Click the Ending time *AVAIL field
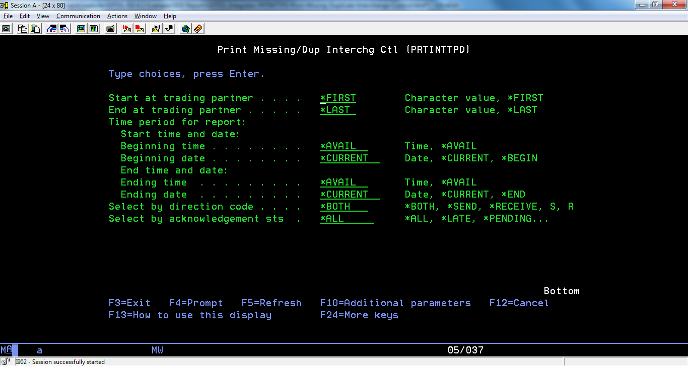This screenshot has height=366, width=688. point(344,182)
